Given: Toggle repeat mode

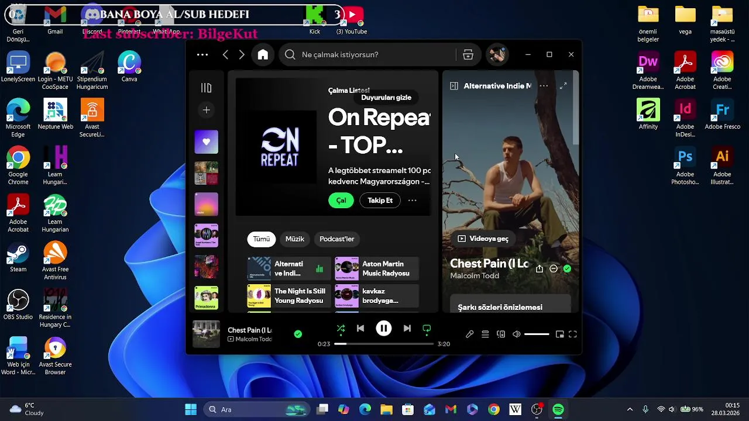Looking at the screenshot, I should pos(427,329).
